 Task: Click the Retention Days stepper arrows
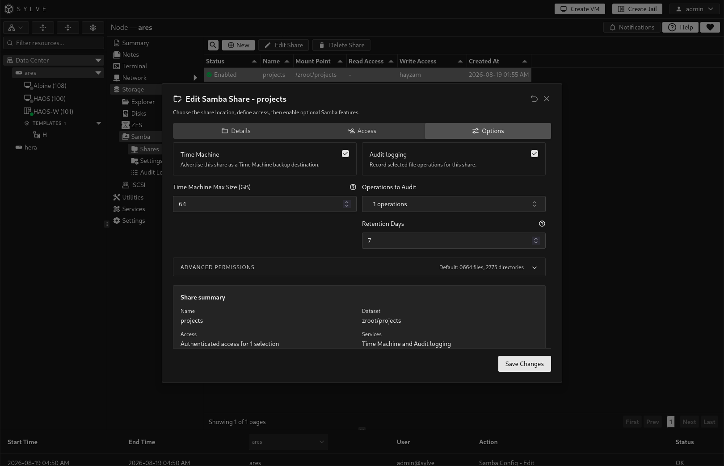pos(535,241)
